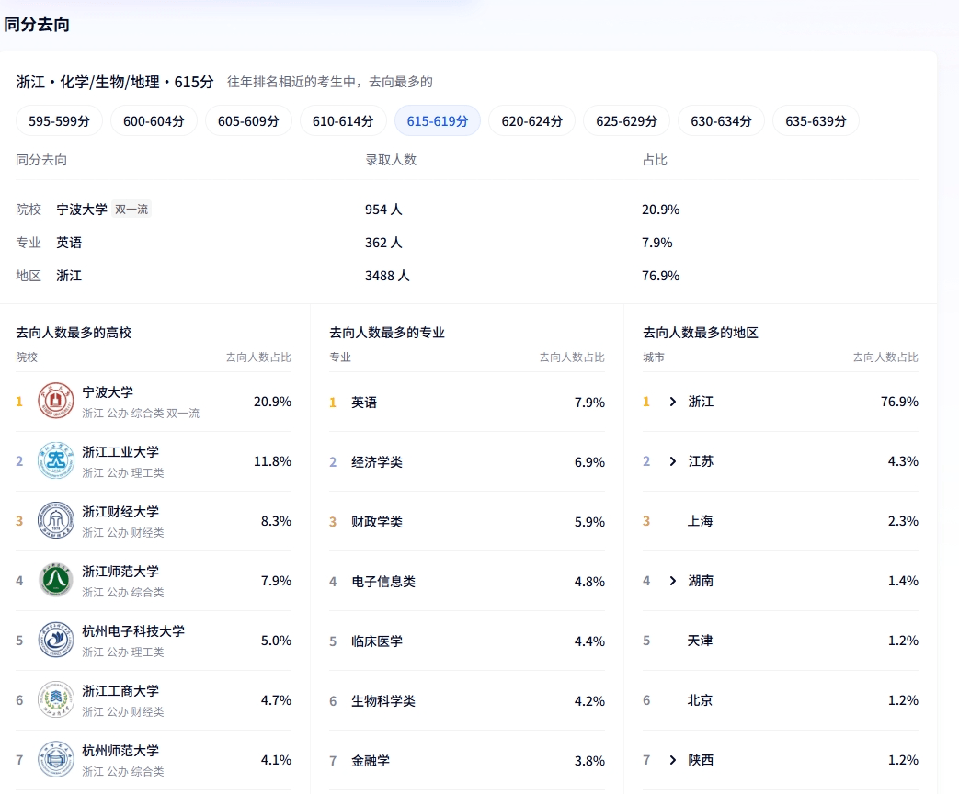The height and width of the screenshot is (794, 959).
Task: Expand the 湖南 region chevron
Action: pyautogui.click(x=673, y=581)
